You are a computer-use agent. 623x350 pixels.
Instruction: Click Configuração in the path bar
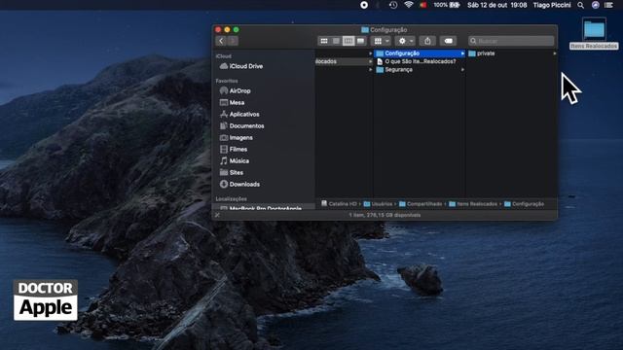pos(524,204)
